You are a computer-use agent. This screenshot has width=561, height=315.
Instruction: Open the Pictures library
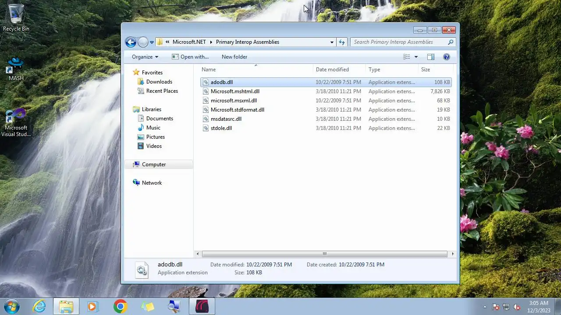[x=156, y=137]
